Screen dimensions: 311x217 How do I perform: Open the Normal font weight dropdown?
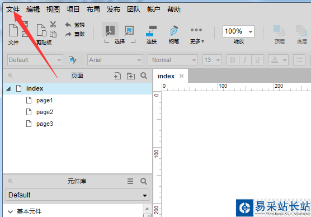pos(173,60)
